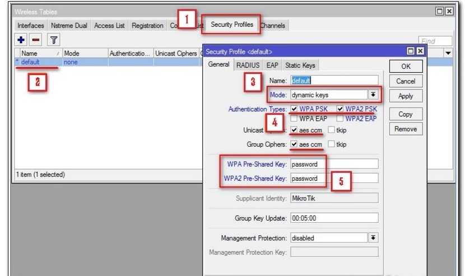
Task: Click the Copy button
Action: pos(406,114)
